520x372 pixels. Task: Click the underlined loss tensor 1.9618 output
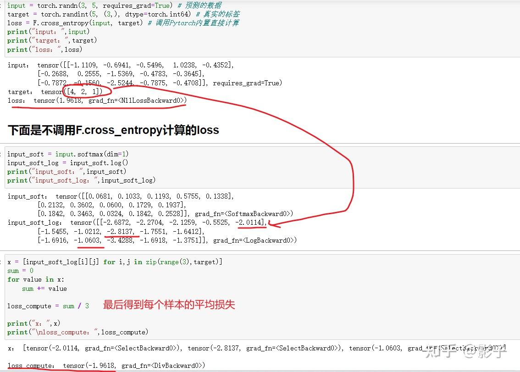click(x=92, y=100)
